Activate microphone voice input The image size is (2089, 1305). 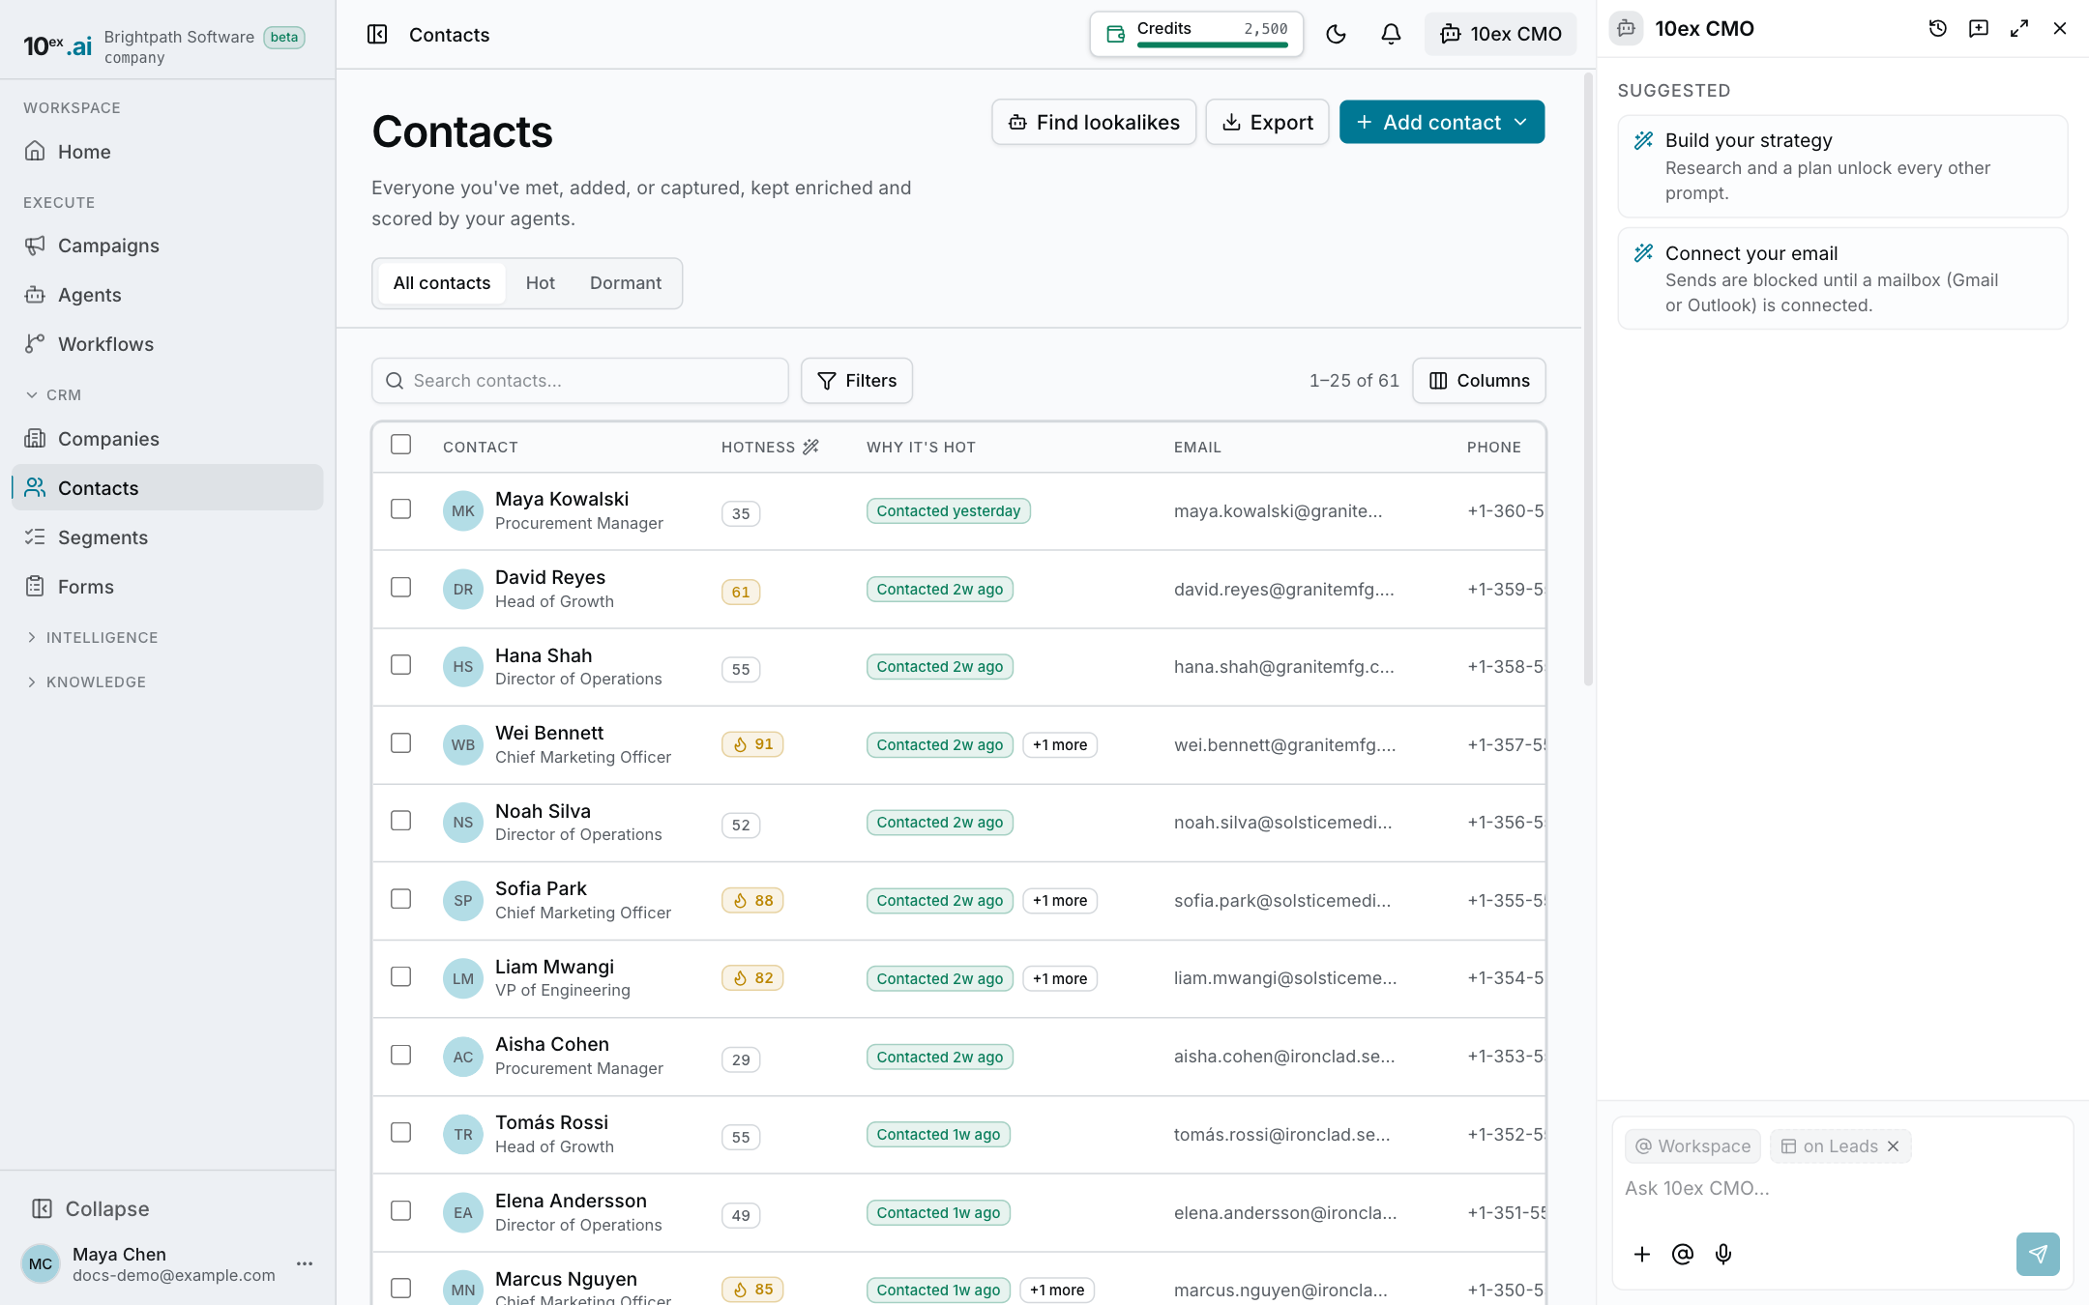(1723, 1254)
